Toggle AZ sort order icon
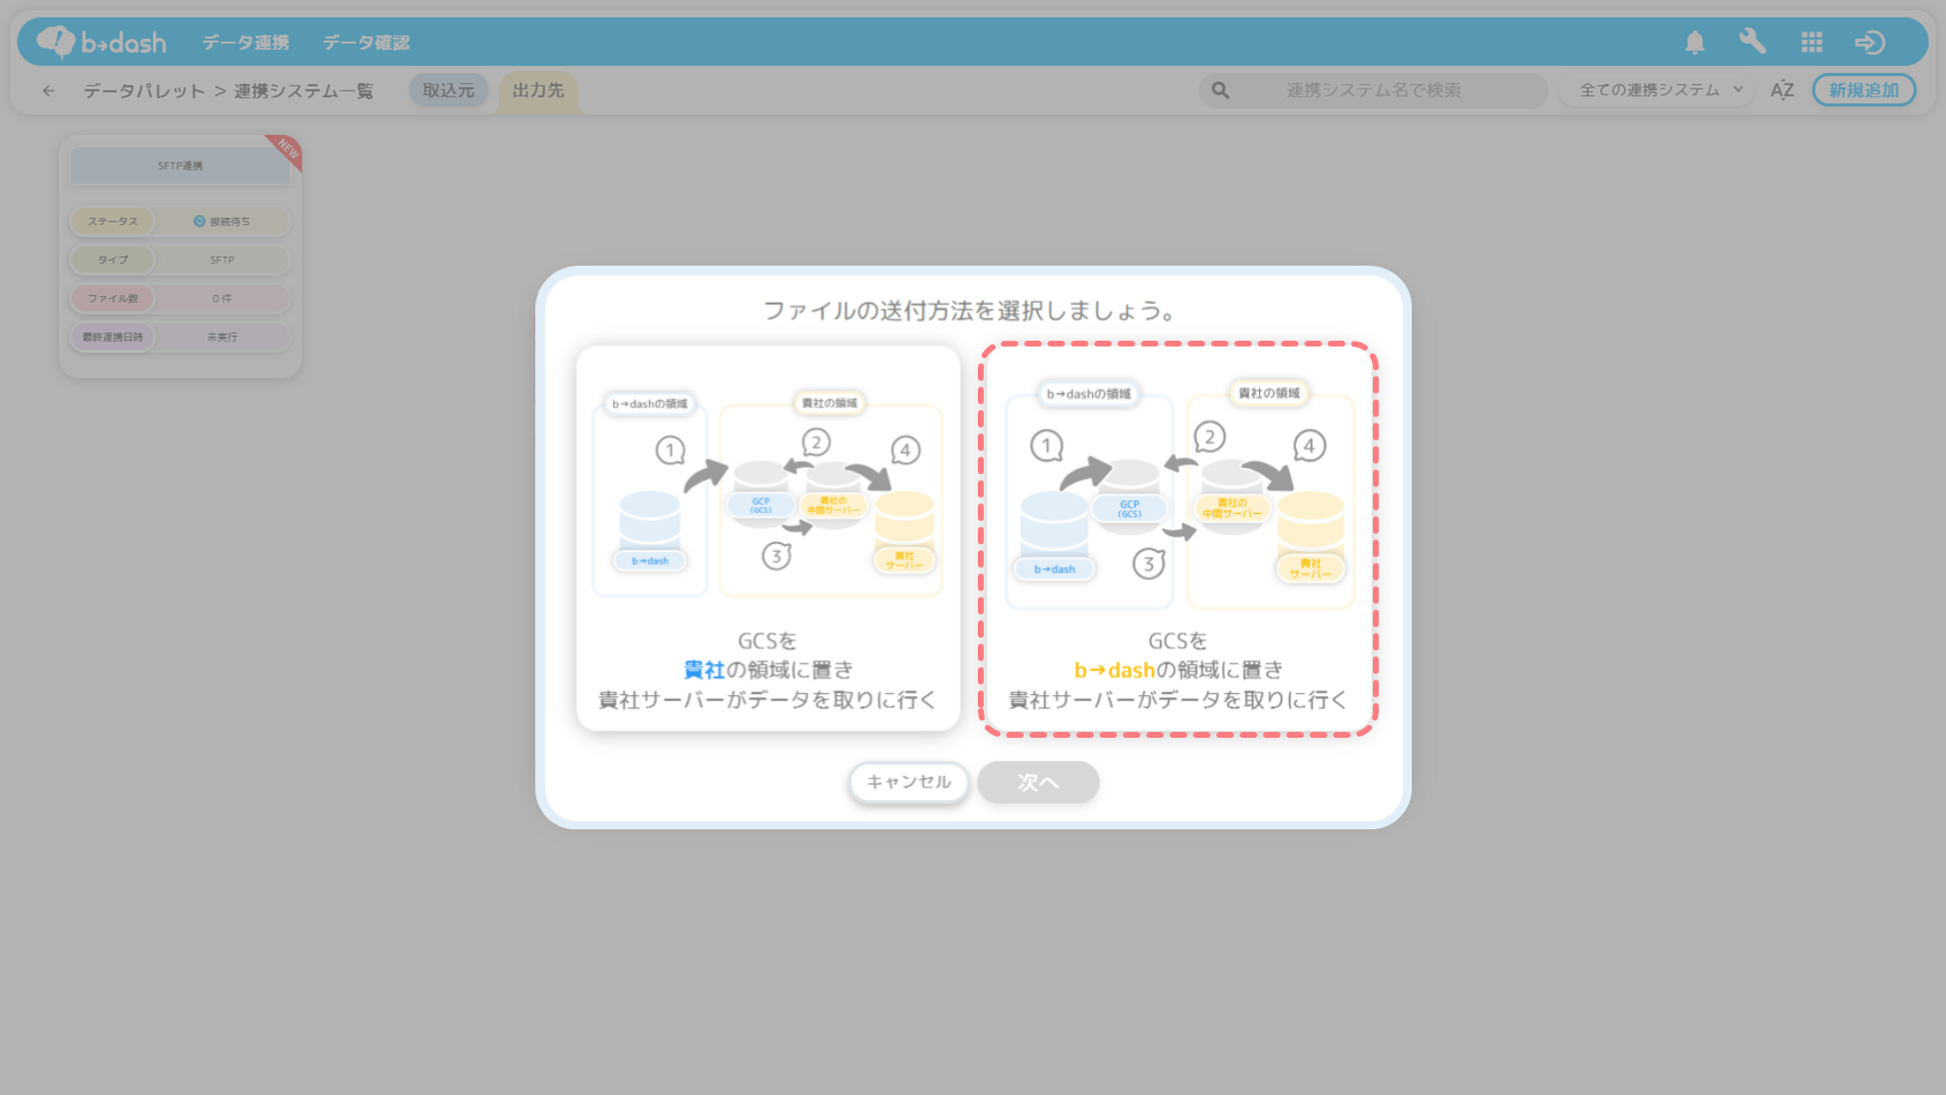 tap(1782, 91)
